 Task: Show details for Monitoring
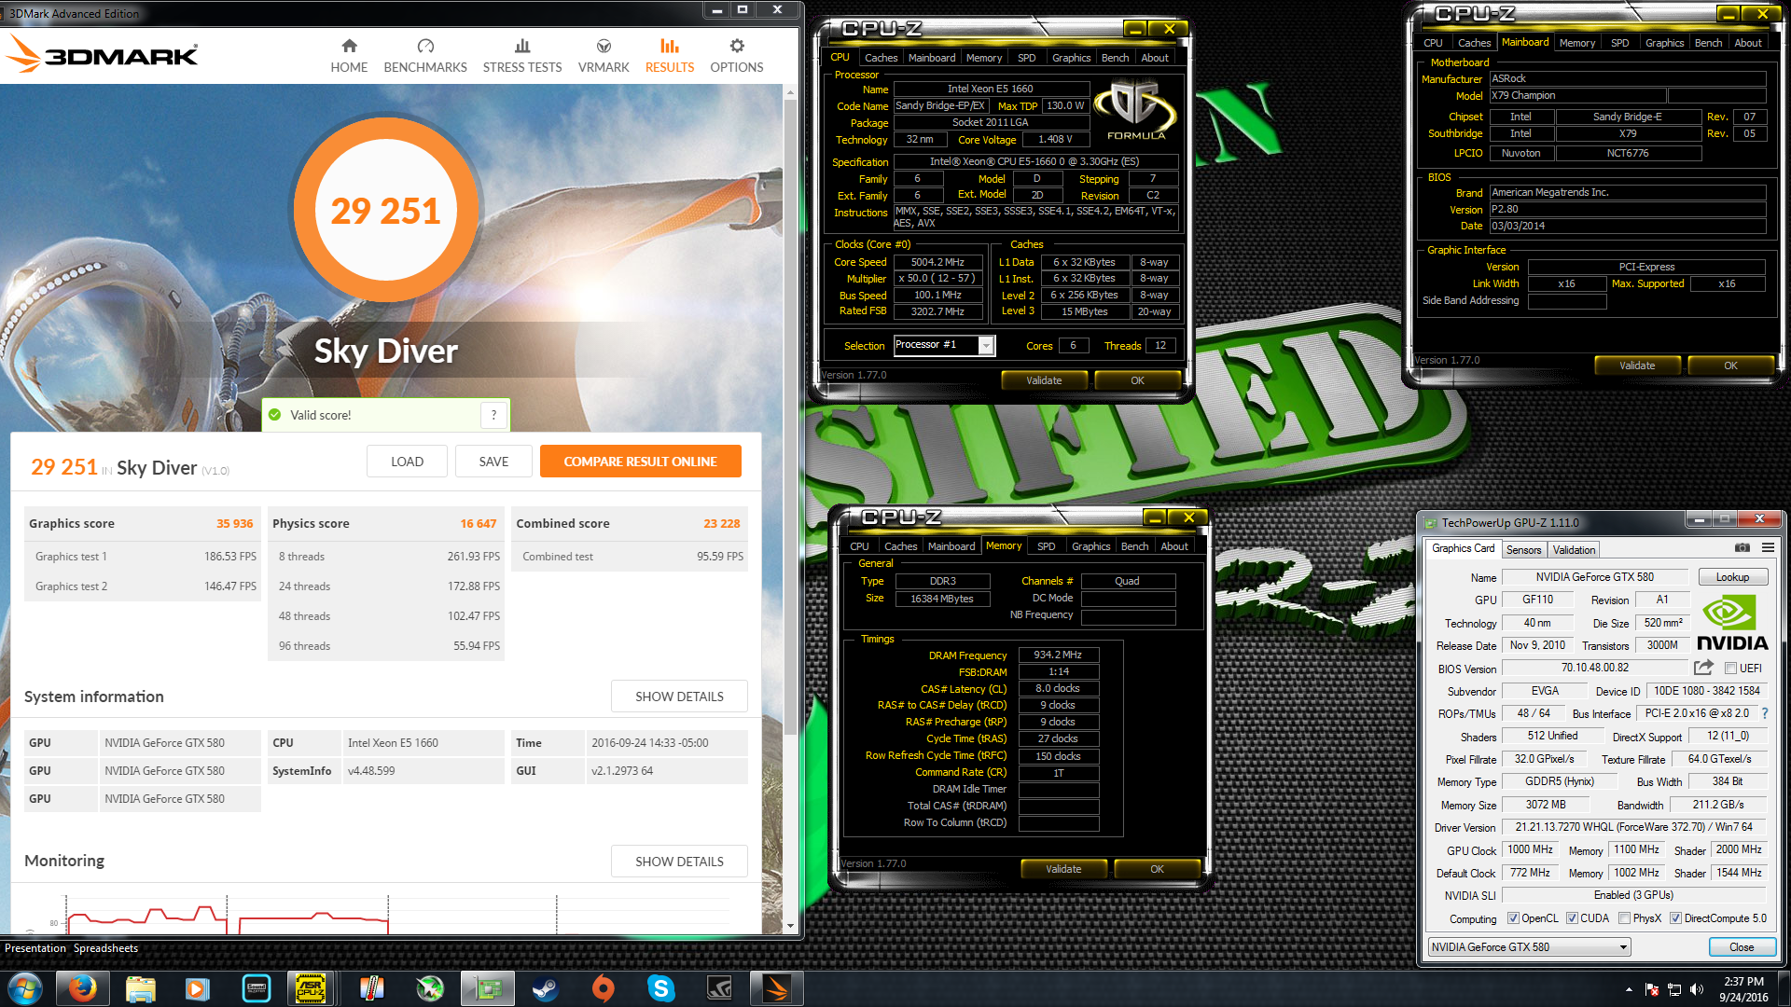(679, 862)
